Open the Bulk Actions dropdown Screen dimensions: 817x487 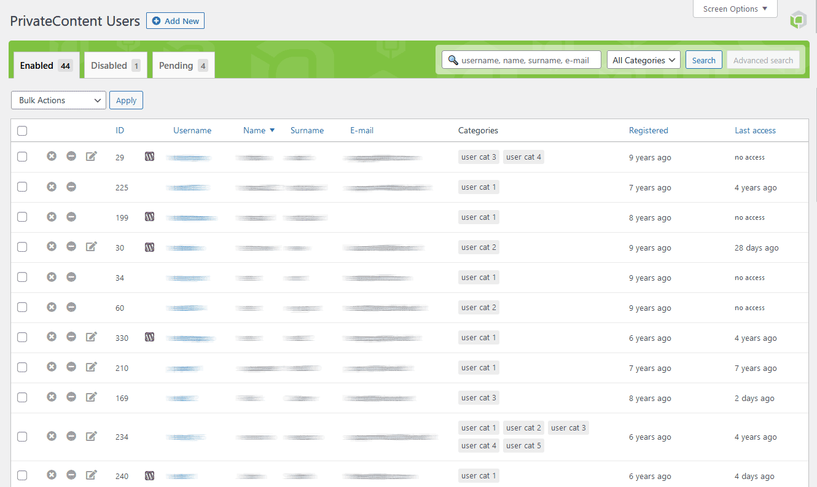pyautogui.click(x=58, y=100)
